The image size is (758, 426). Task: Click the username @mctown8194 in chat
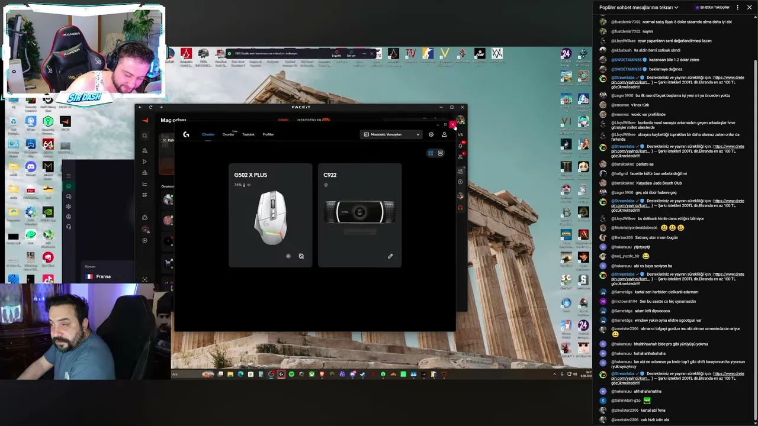point(624,301)
